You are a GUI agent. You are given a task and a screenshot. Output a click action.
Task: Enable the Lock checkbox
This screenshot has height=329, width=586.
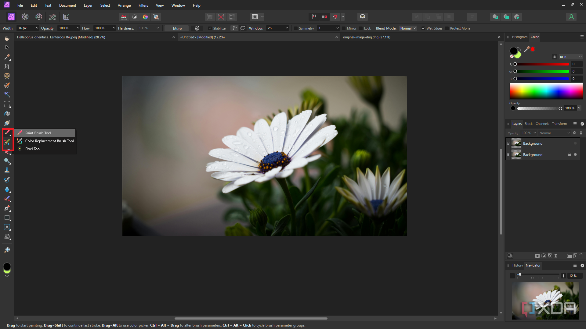tap(361, 28)
